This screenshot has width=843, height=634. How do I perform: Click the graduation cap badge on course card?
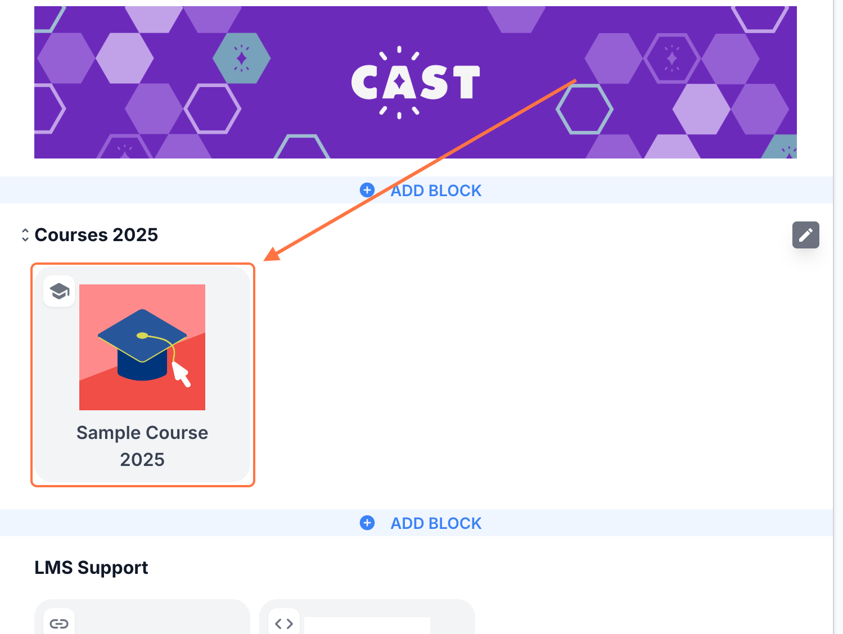pos(59,291)
